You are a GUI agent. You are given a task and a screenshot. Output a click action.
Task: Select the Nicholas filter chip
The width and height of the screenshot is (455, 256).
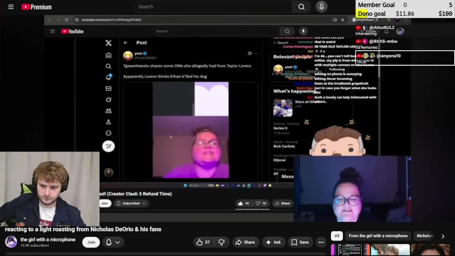coord(425,236)
